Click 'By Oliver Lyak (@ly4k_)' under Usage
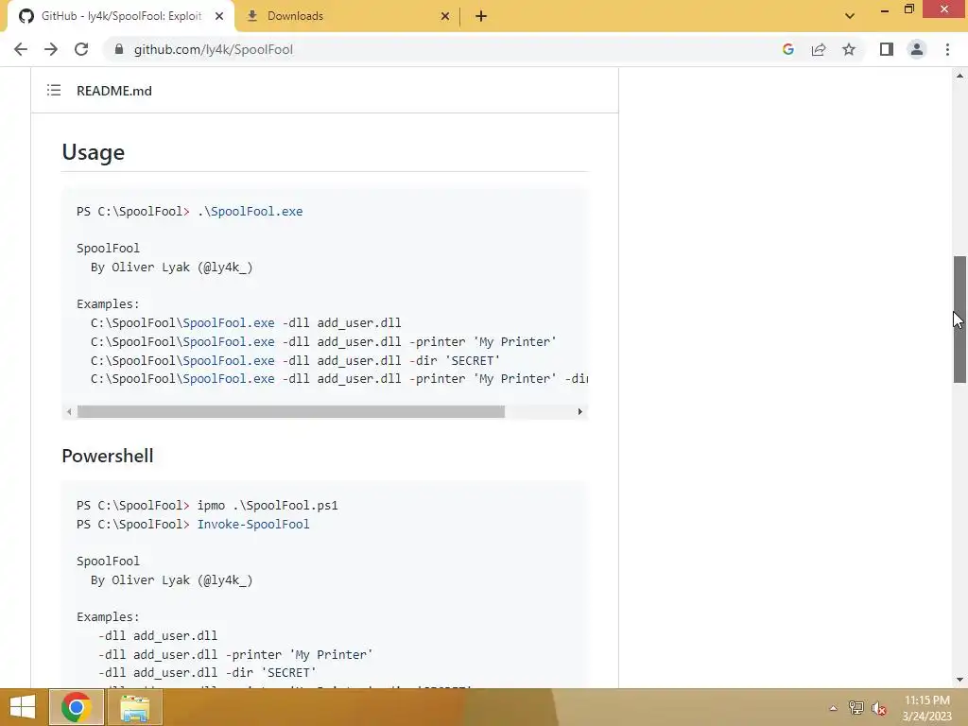 [x=172, y=268]
